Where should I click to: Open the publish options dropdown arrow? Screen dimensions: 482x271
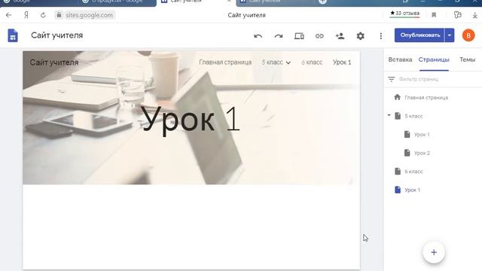click(450, 35)
